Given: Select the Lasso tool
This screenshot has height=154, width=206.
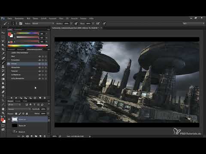Looking at the screenshot, I should click(x=3, y=41).
